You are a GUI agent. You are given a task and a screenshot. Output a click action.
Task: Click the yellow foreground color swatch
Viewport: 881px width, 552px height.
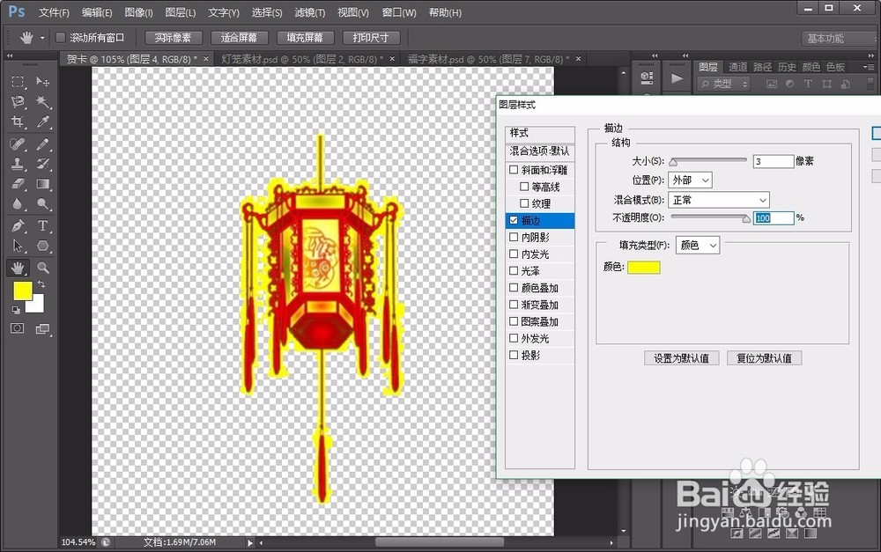coord(22,291)
